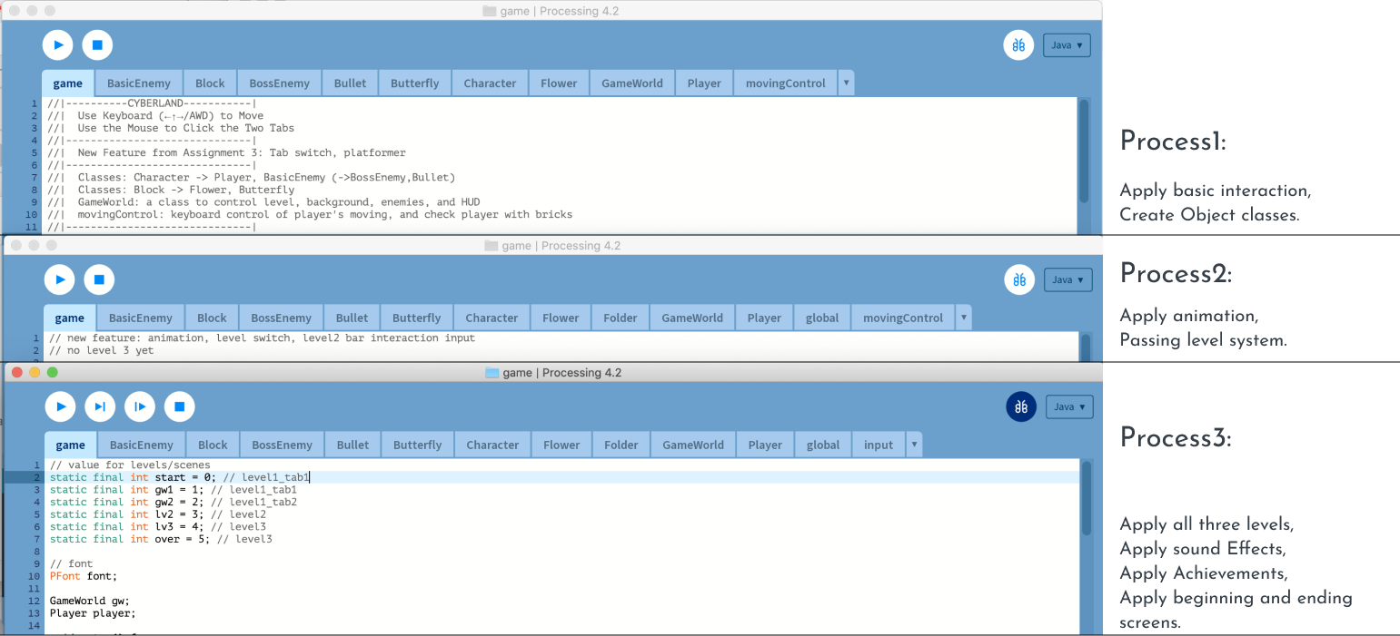The image size is (1400, 636).
Task: Select Flower tab in Process1 top window
Action: (x=559, y=83)
